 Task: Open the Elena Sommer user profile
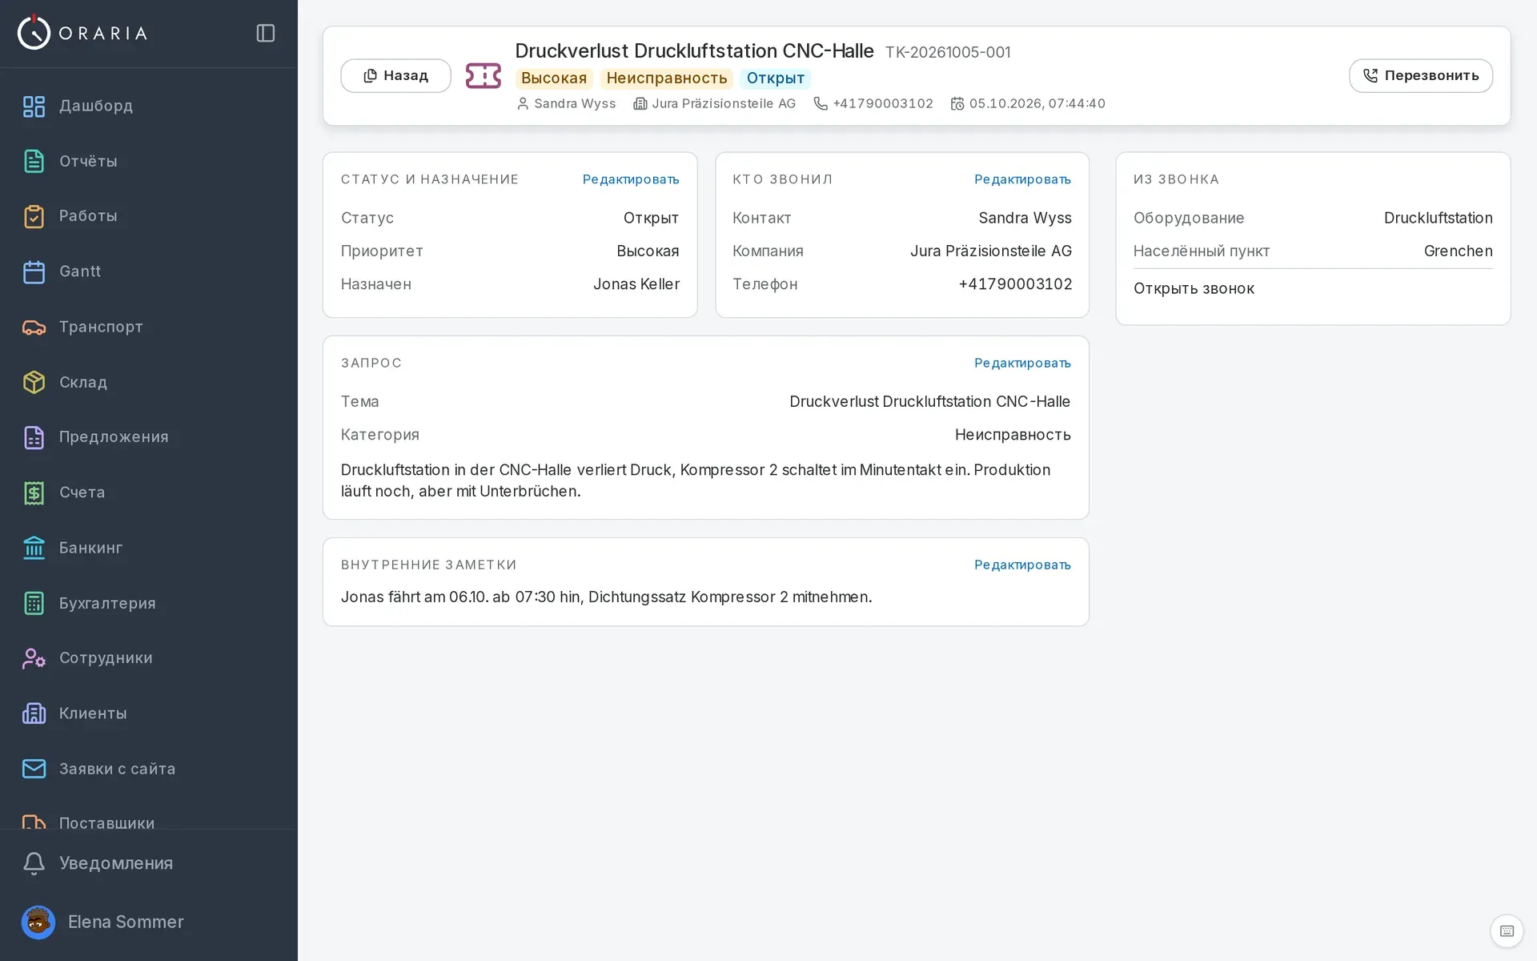(x=102, y=922)
